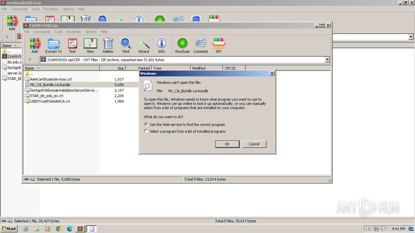
Task: Click Add icon in 2168915203.zip toolbar
Action: pyautogui.click(x=35, y=45)
